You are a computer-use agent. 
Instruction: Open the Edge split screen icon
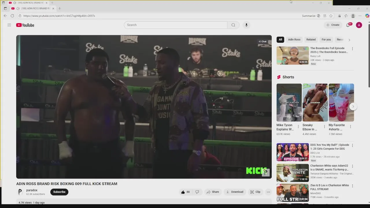[x=325, y=16]
